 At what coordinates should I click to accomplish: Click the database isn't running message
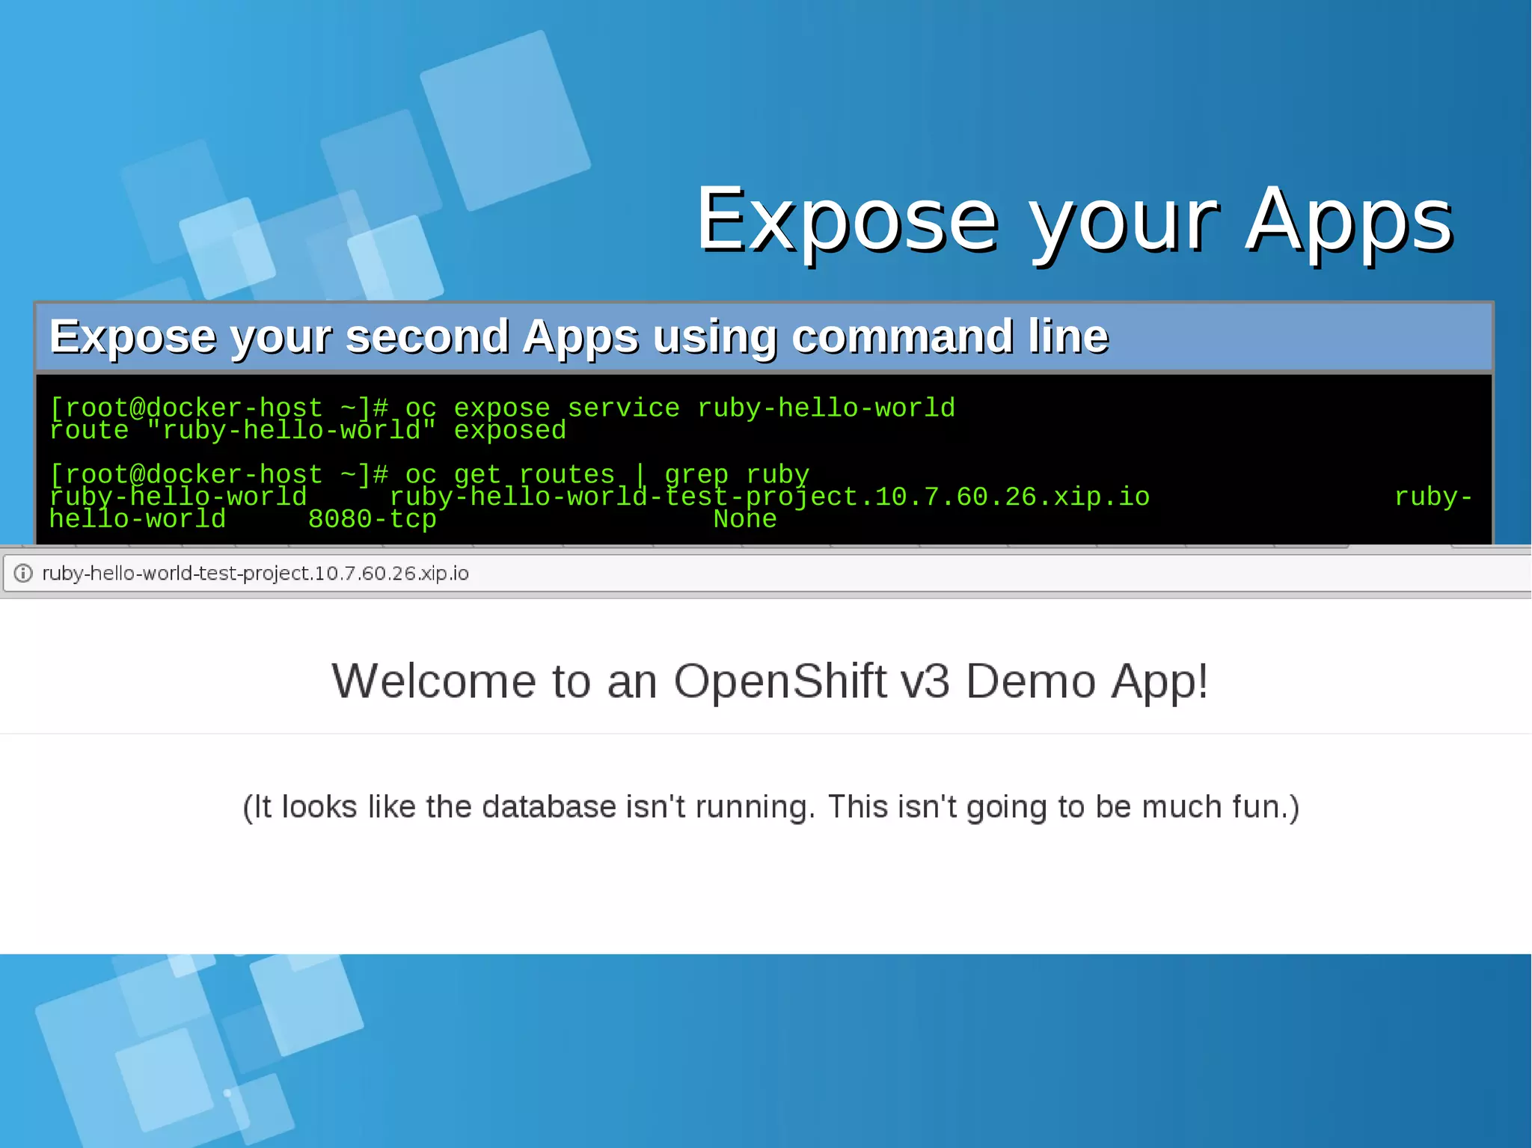(770, 807)
